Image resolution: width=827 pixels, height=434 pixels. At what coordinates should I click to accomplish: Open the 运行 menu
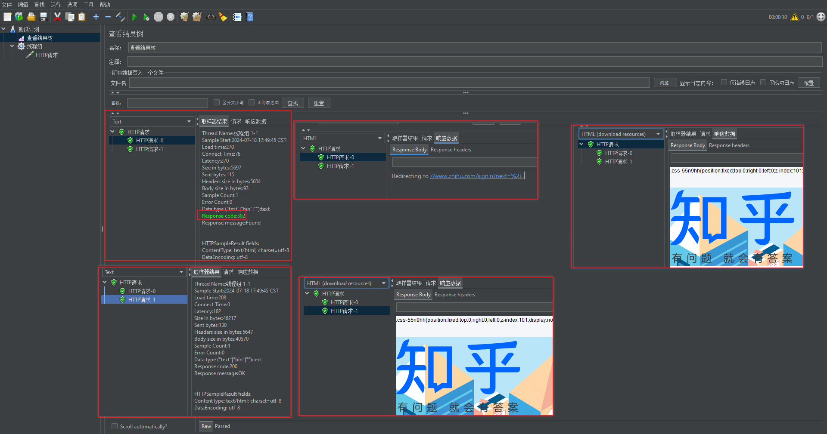[56, 5]
